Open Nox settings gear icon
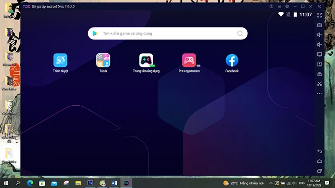The image size is (335, 188). click(287, 6)
